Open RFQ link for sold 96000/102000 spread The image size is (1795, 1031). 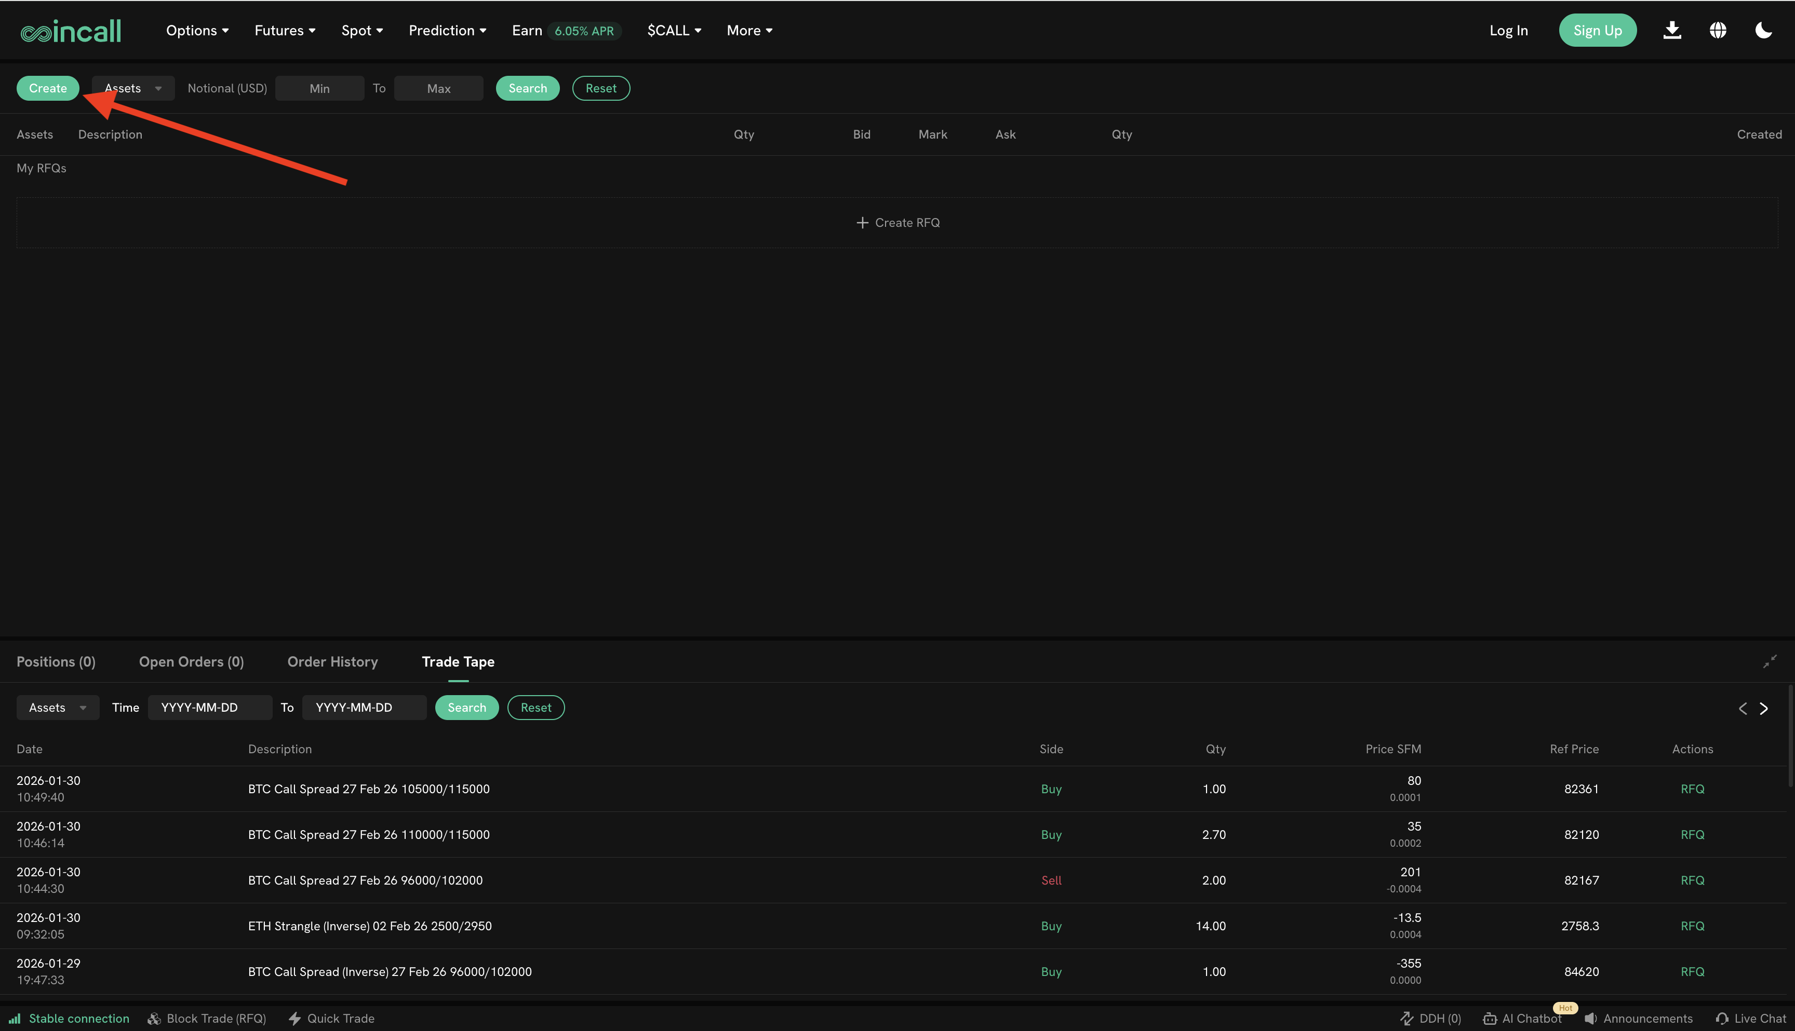coord(1692,880)
